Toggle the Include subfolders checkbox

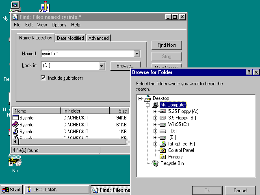pyautogui.click(x=43, y=78)
